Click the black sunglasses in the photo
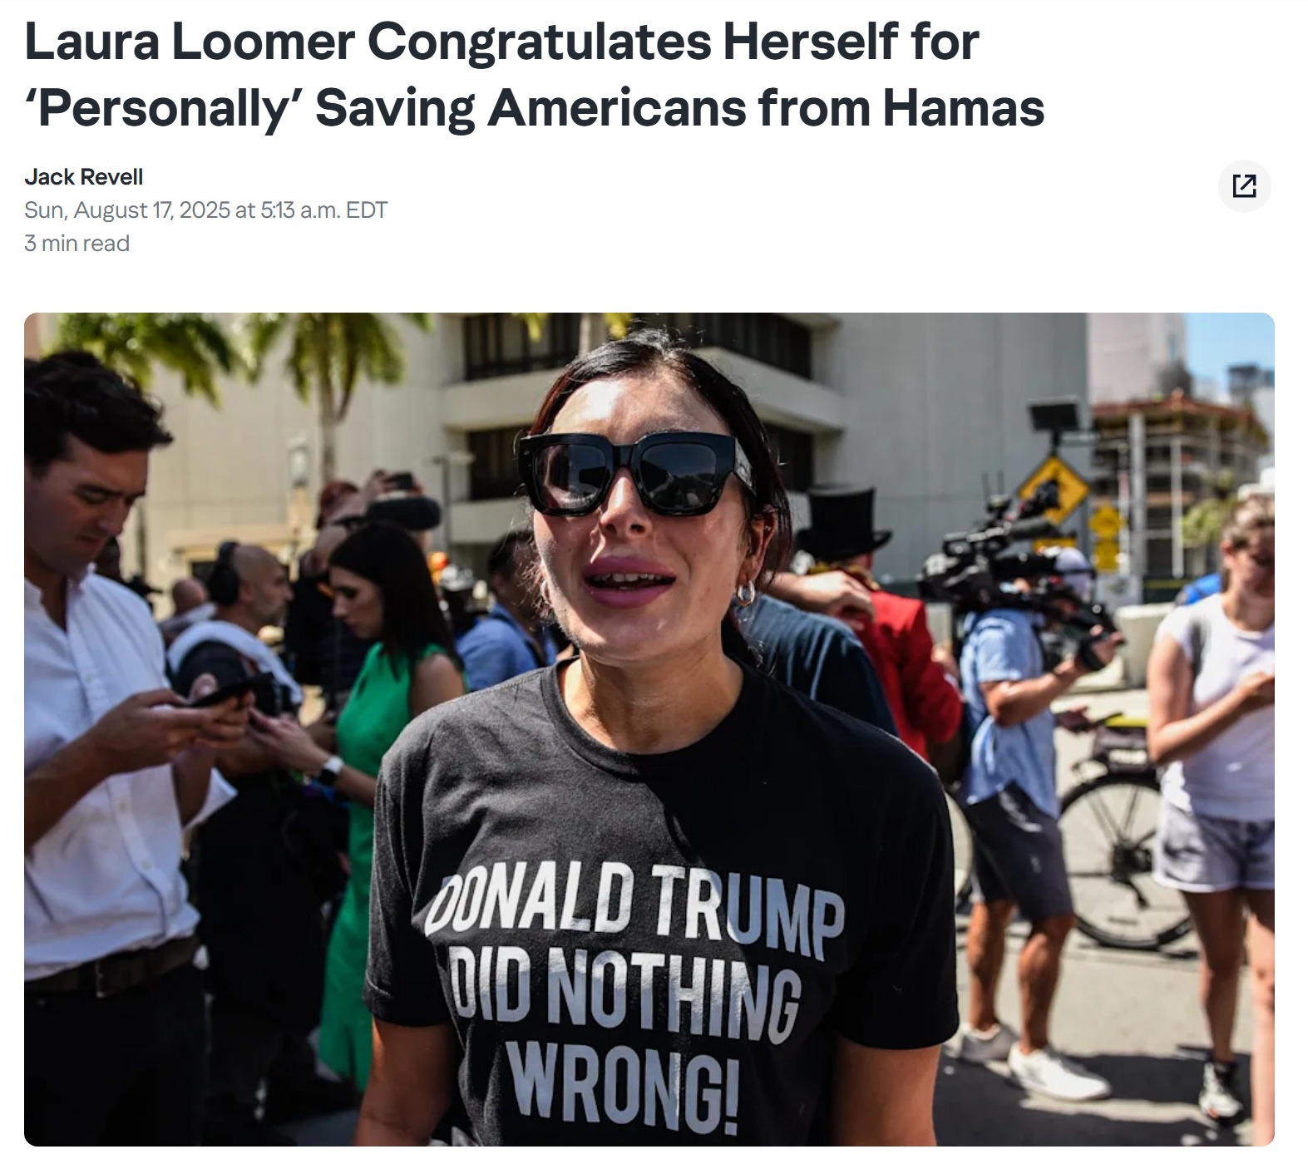 pos(637,472)
